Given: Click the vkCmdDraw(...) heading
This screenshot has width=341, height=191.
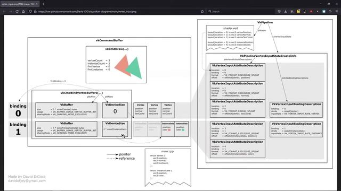Looking at the screenshot, I should pyautogui.click(x=117, y=49).
